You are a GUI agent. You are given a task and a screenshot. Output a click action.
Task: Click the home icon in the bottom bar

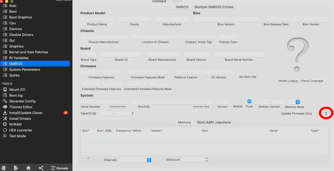[28, 168]
